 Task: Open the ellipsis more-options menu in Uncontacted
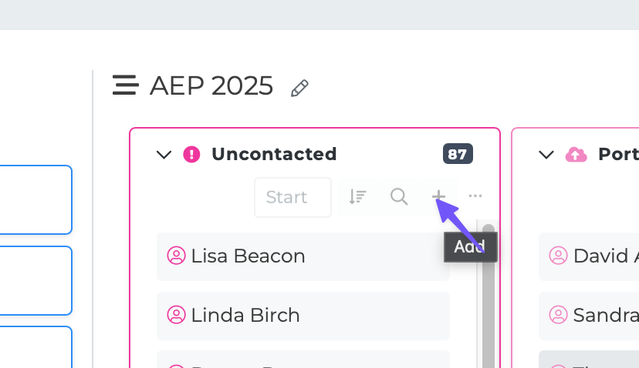(475, 196)
